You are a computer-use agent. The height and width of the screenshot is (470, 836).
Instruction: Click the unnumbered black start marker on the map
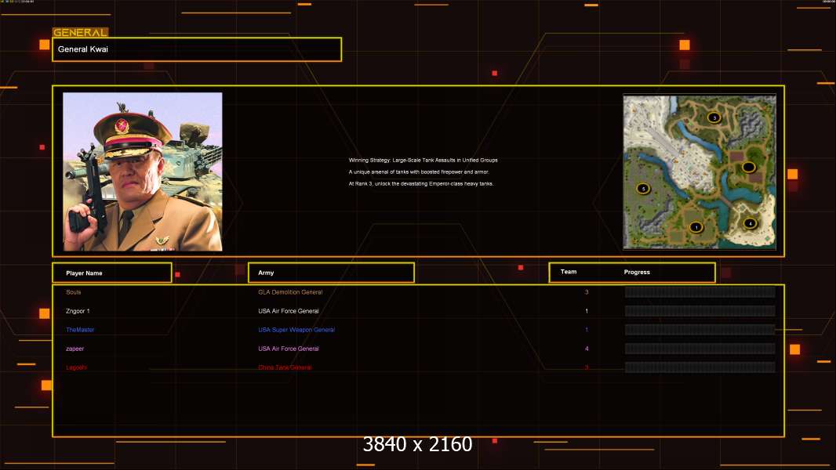point(749,167)
